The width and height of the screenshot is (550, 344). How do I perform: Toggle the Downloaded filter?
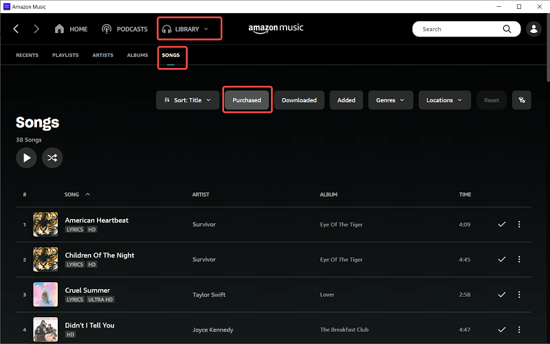299,100
